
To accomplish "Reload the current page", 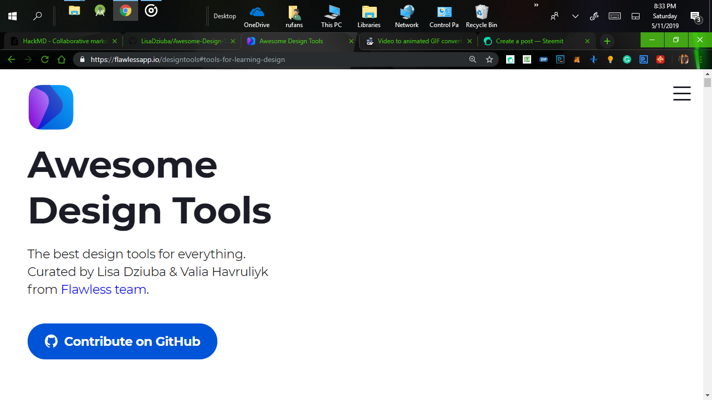I will pos(45,59).
